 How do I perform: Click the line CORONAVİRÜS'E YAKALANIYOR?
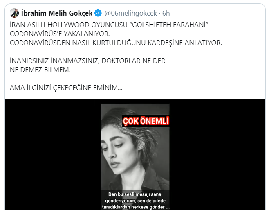pos(60,34)
